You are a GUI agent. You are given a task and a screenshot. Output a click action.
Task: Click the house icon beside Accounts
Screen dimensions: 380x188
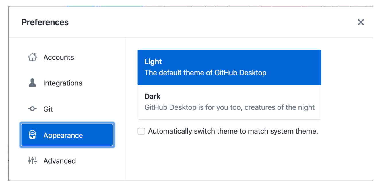coord(32,57)
